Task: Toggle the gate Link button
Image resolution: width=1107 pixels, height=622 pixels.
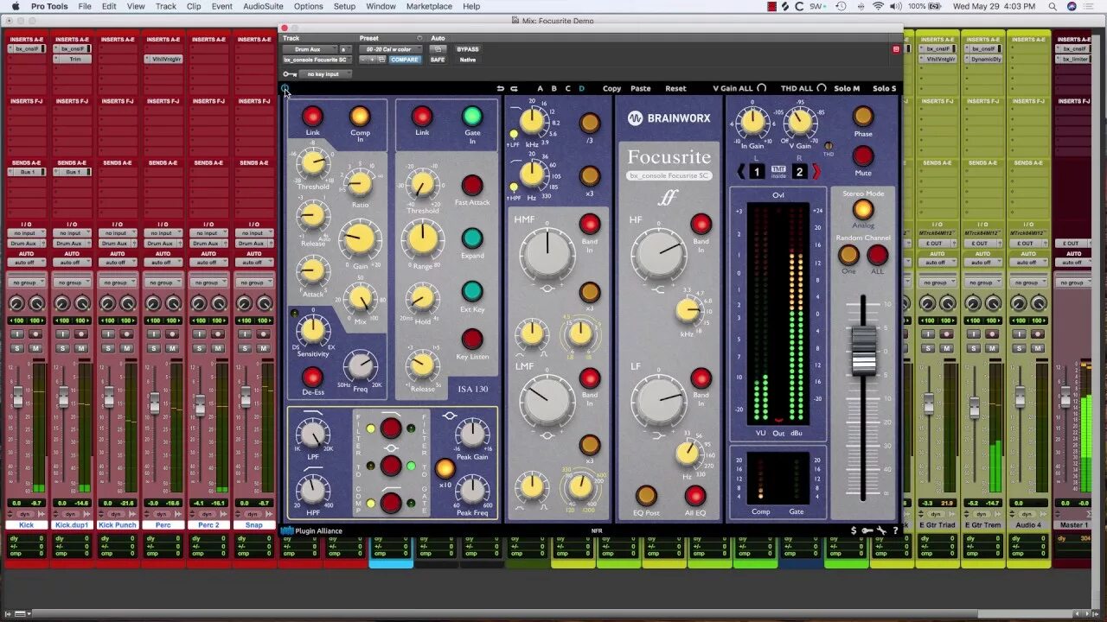Action: [x=422, y=117]
